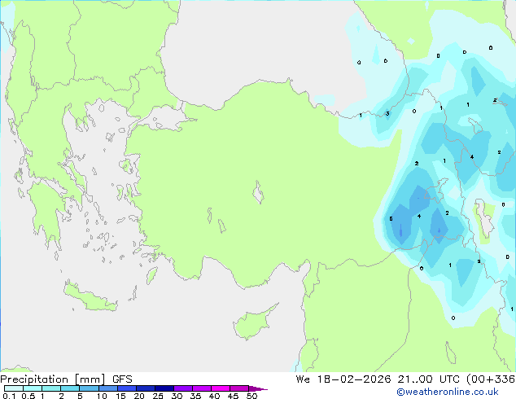Click the "We 18-02-2026" date text
The image size is (516, 399).
[343, 379]
